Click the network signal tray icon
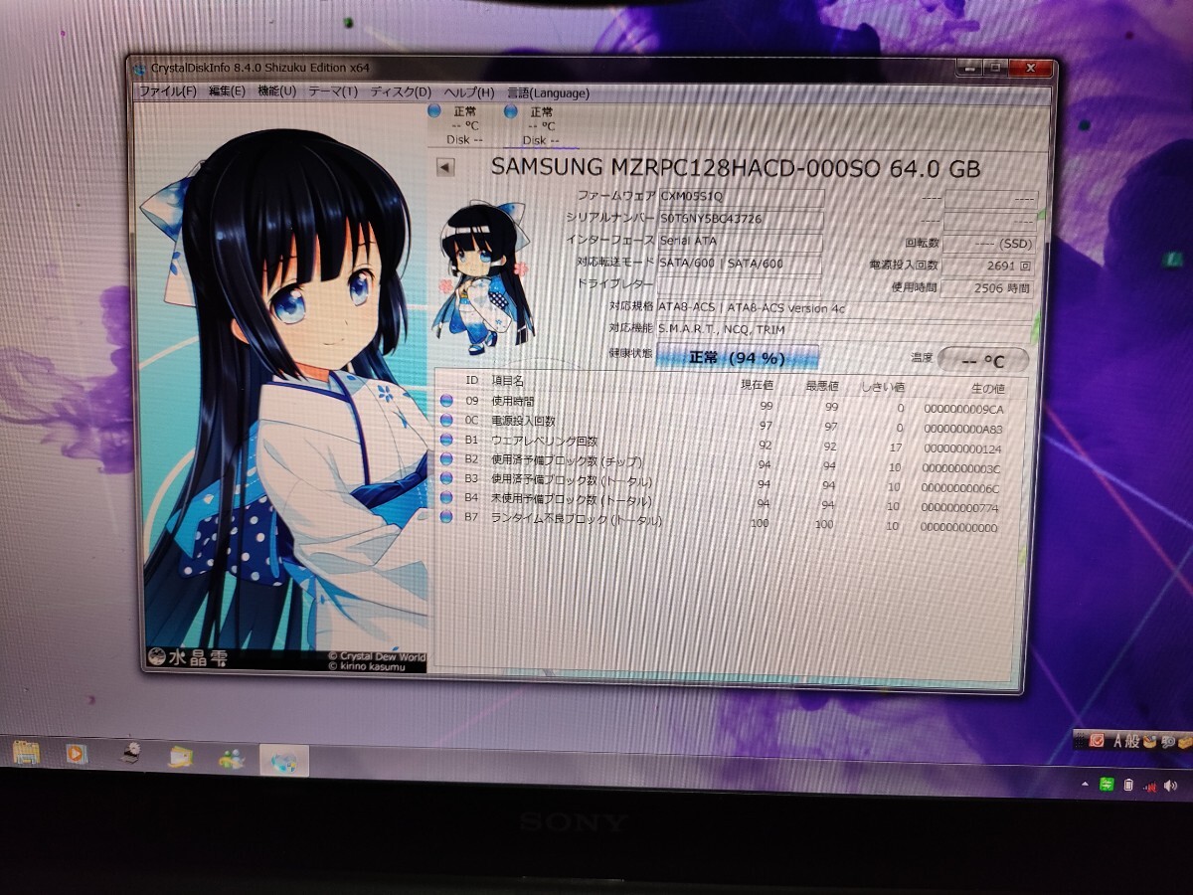Screen dimensions: 1193x895 click(x=1151, y=787)
